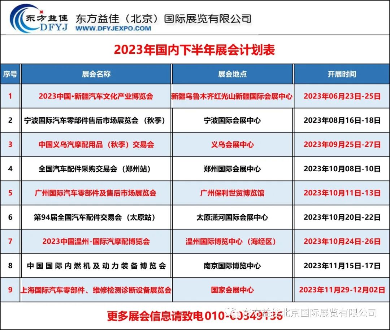Viewport: 390px width, 330px height.
Task: Select date 2023年10月24日-26日
Action: (342, 241)
